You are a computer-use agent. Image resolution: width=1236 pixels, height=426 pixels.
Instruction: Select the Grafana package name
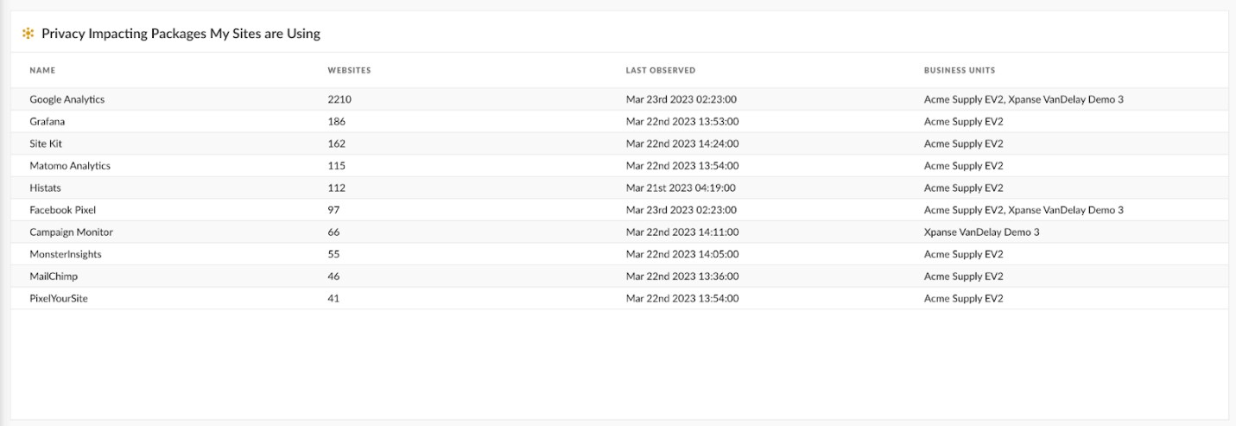47,122
